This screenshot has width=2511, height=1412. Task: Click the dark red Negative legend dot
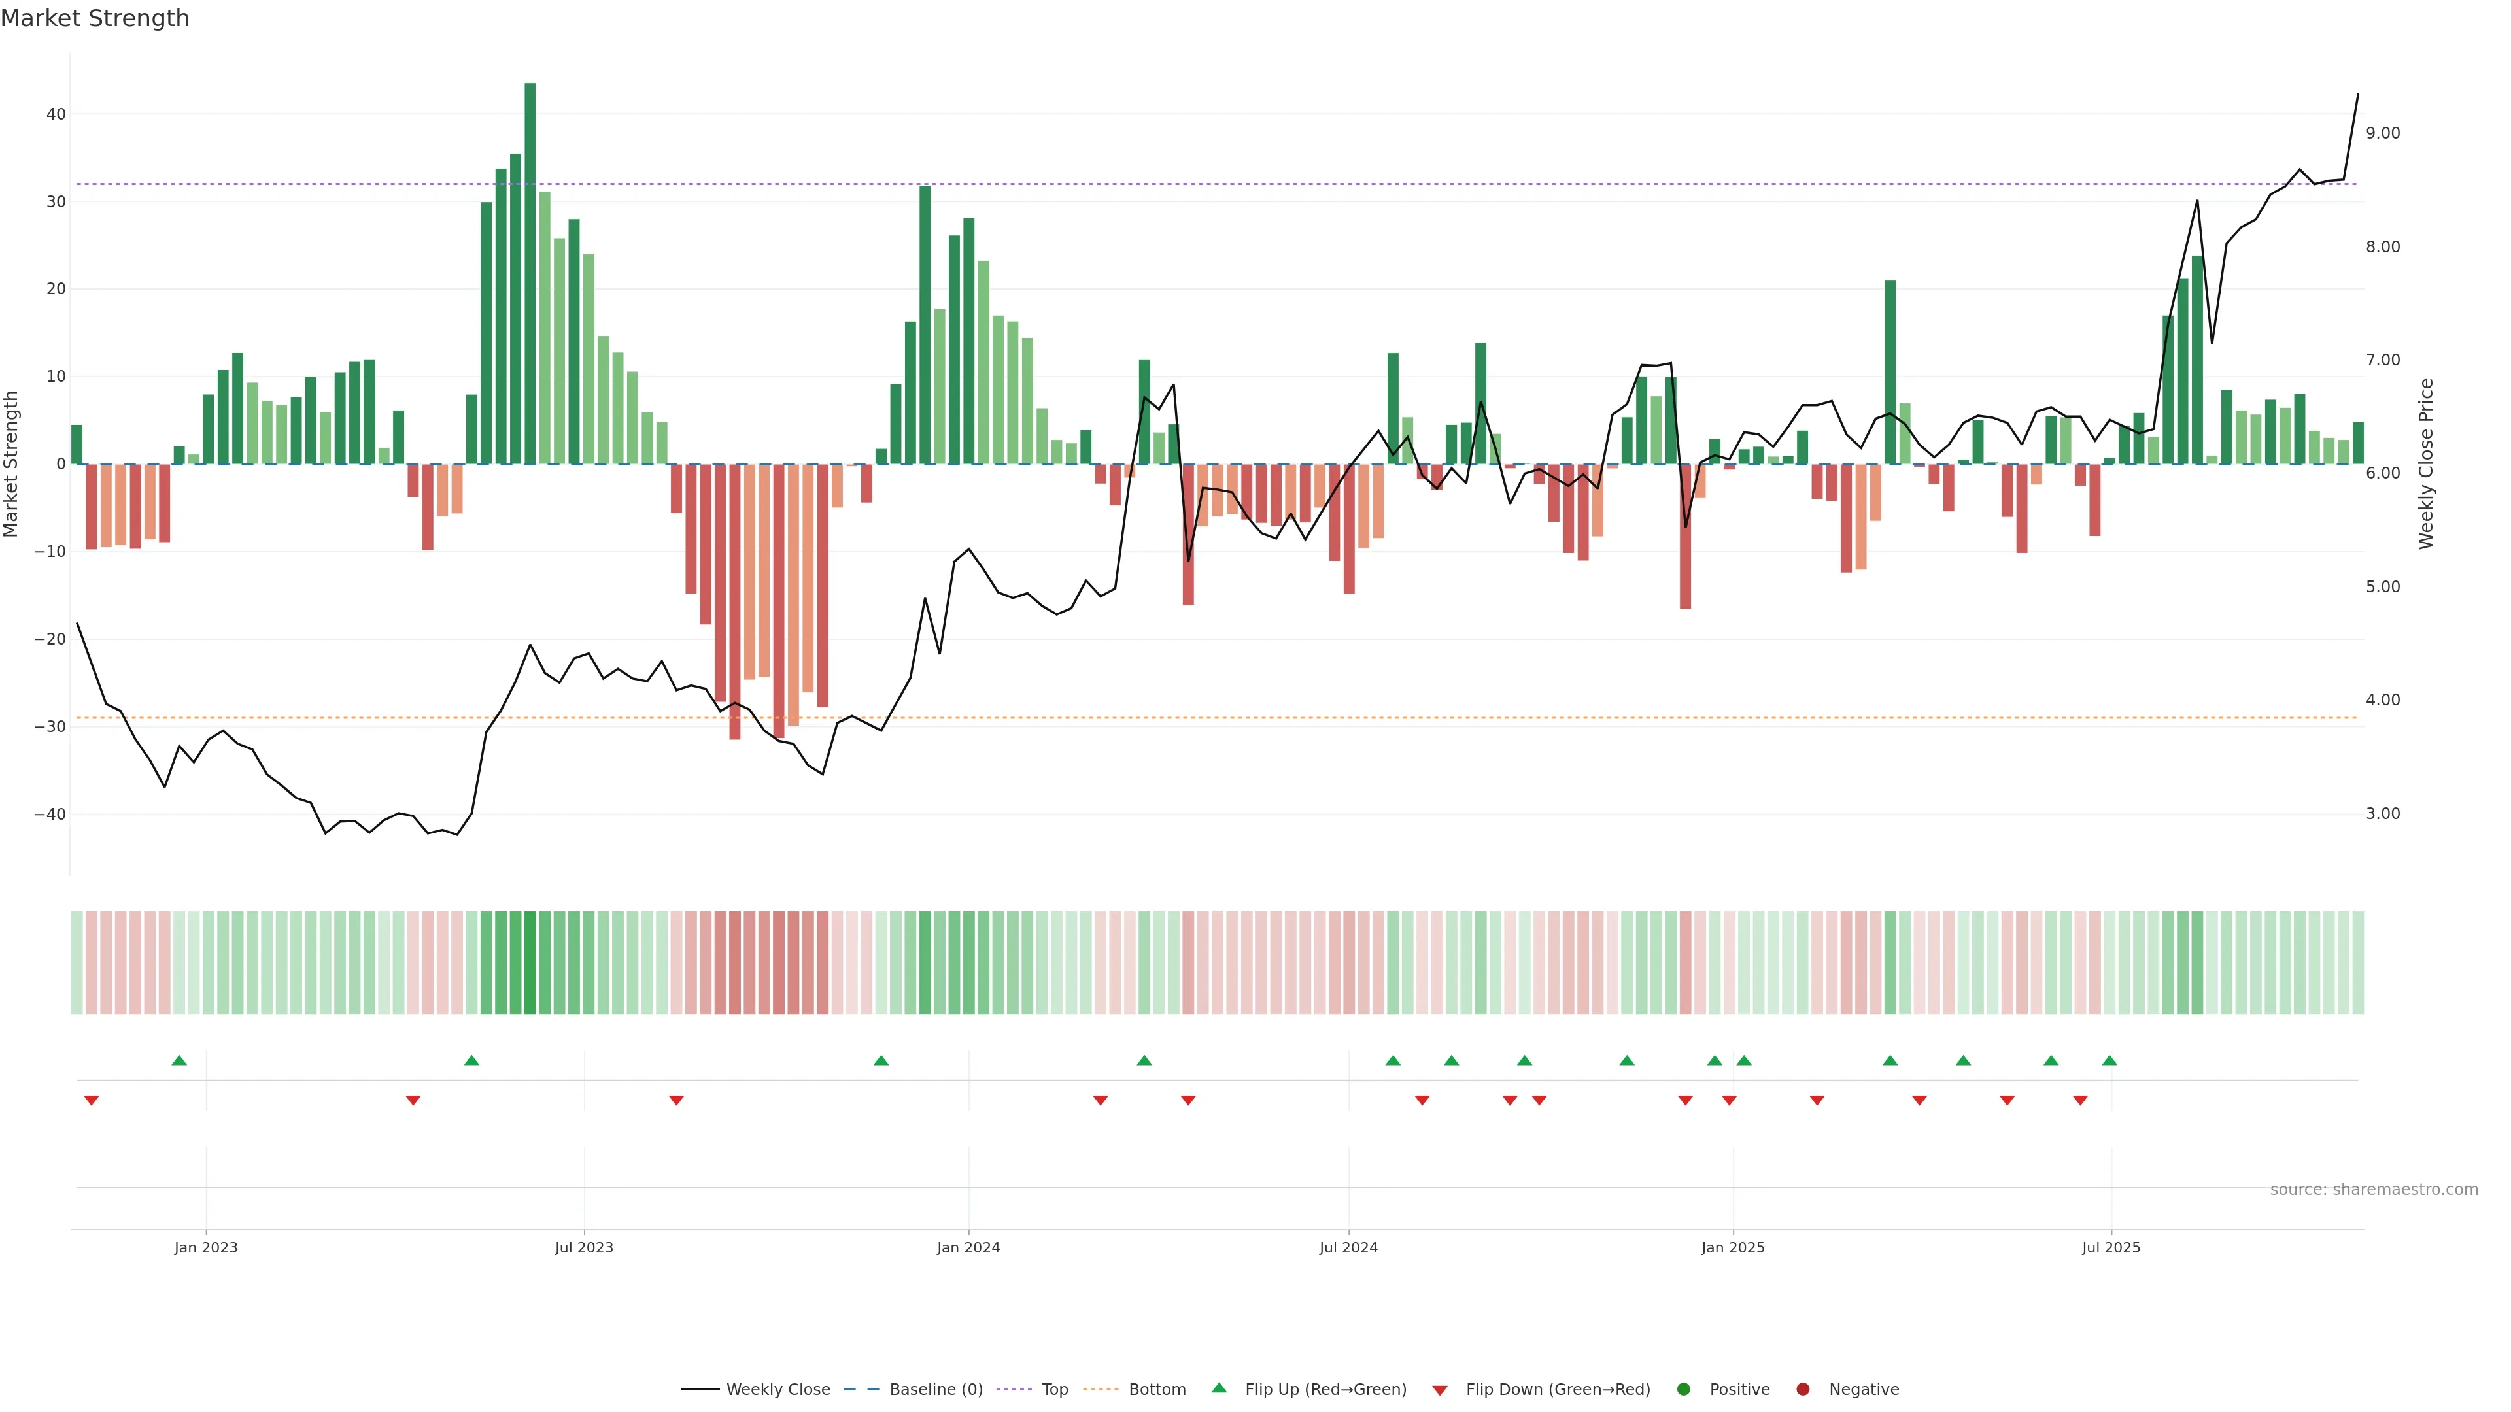pos(1802,1390)
